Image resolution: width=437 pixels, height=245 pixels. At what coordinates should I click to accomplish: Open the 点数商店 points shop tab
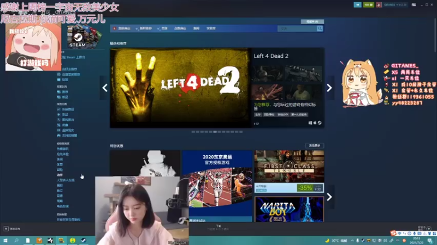click(x=180, y=28)
